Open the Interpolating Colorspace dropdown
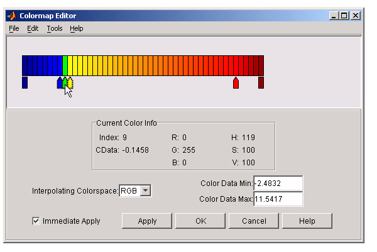377x252 pixels. tap(145, 190)
